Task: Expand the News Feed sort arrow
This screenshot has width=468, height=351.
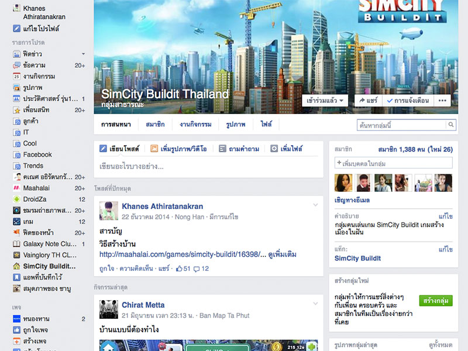Action: point(83,54)
